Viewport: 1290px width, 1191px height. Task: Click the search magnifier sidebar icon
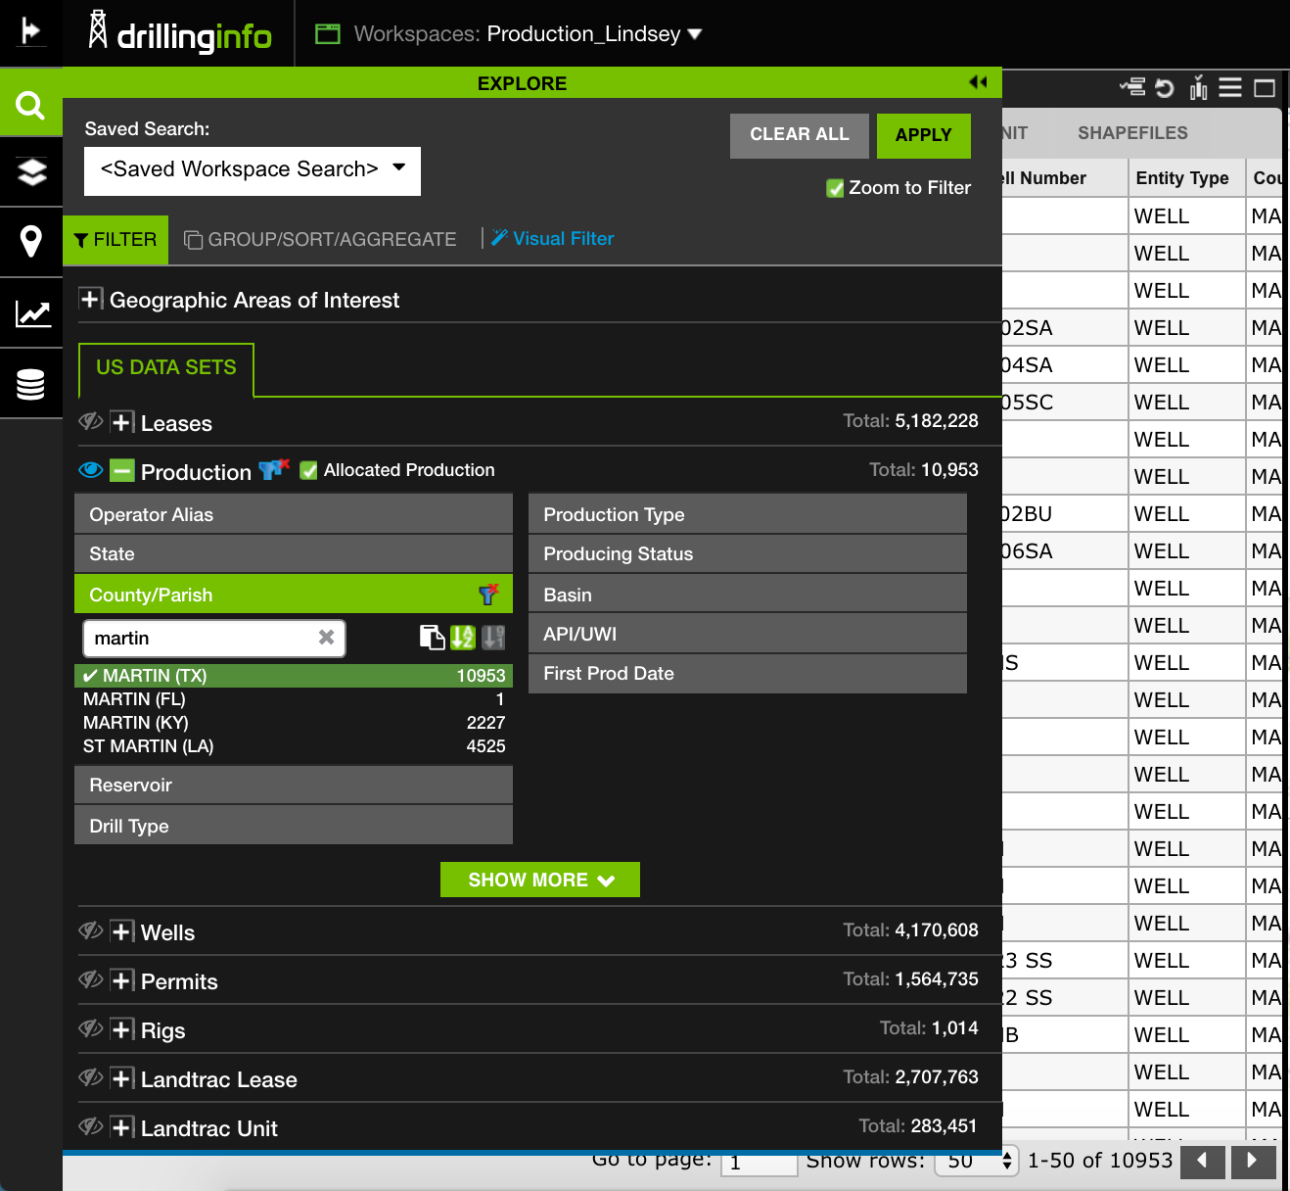[31, 104]
